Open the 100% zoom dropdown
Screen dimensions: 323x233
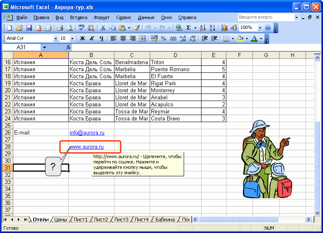coord(260,28)
